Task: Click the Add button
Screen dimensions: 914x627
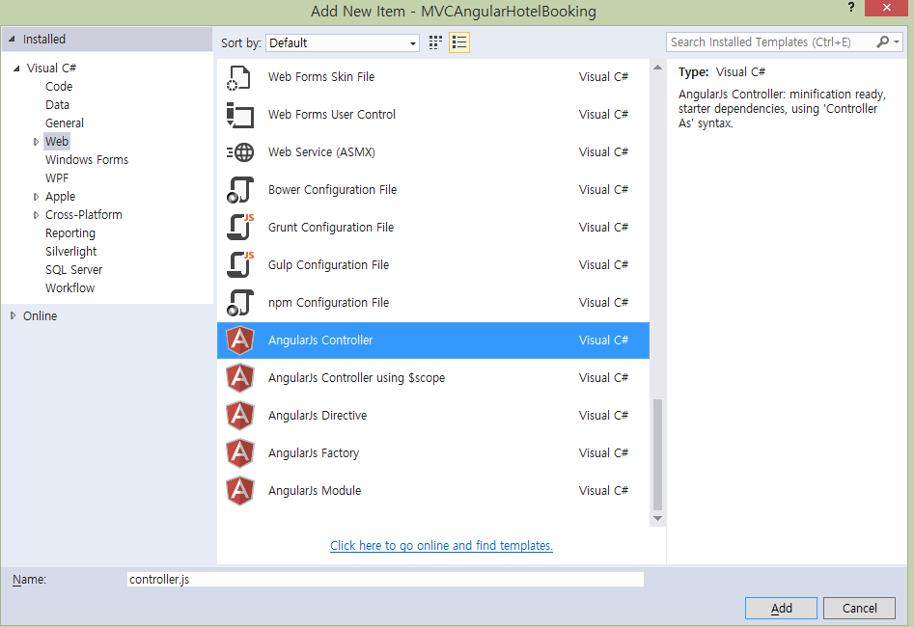Action: 781,609
